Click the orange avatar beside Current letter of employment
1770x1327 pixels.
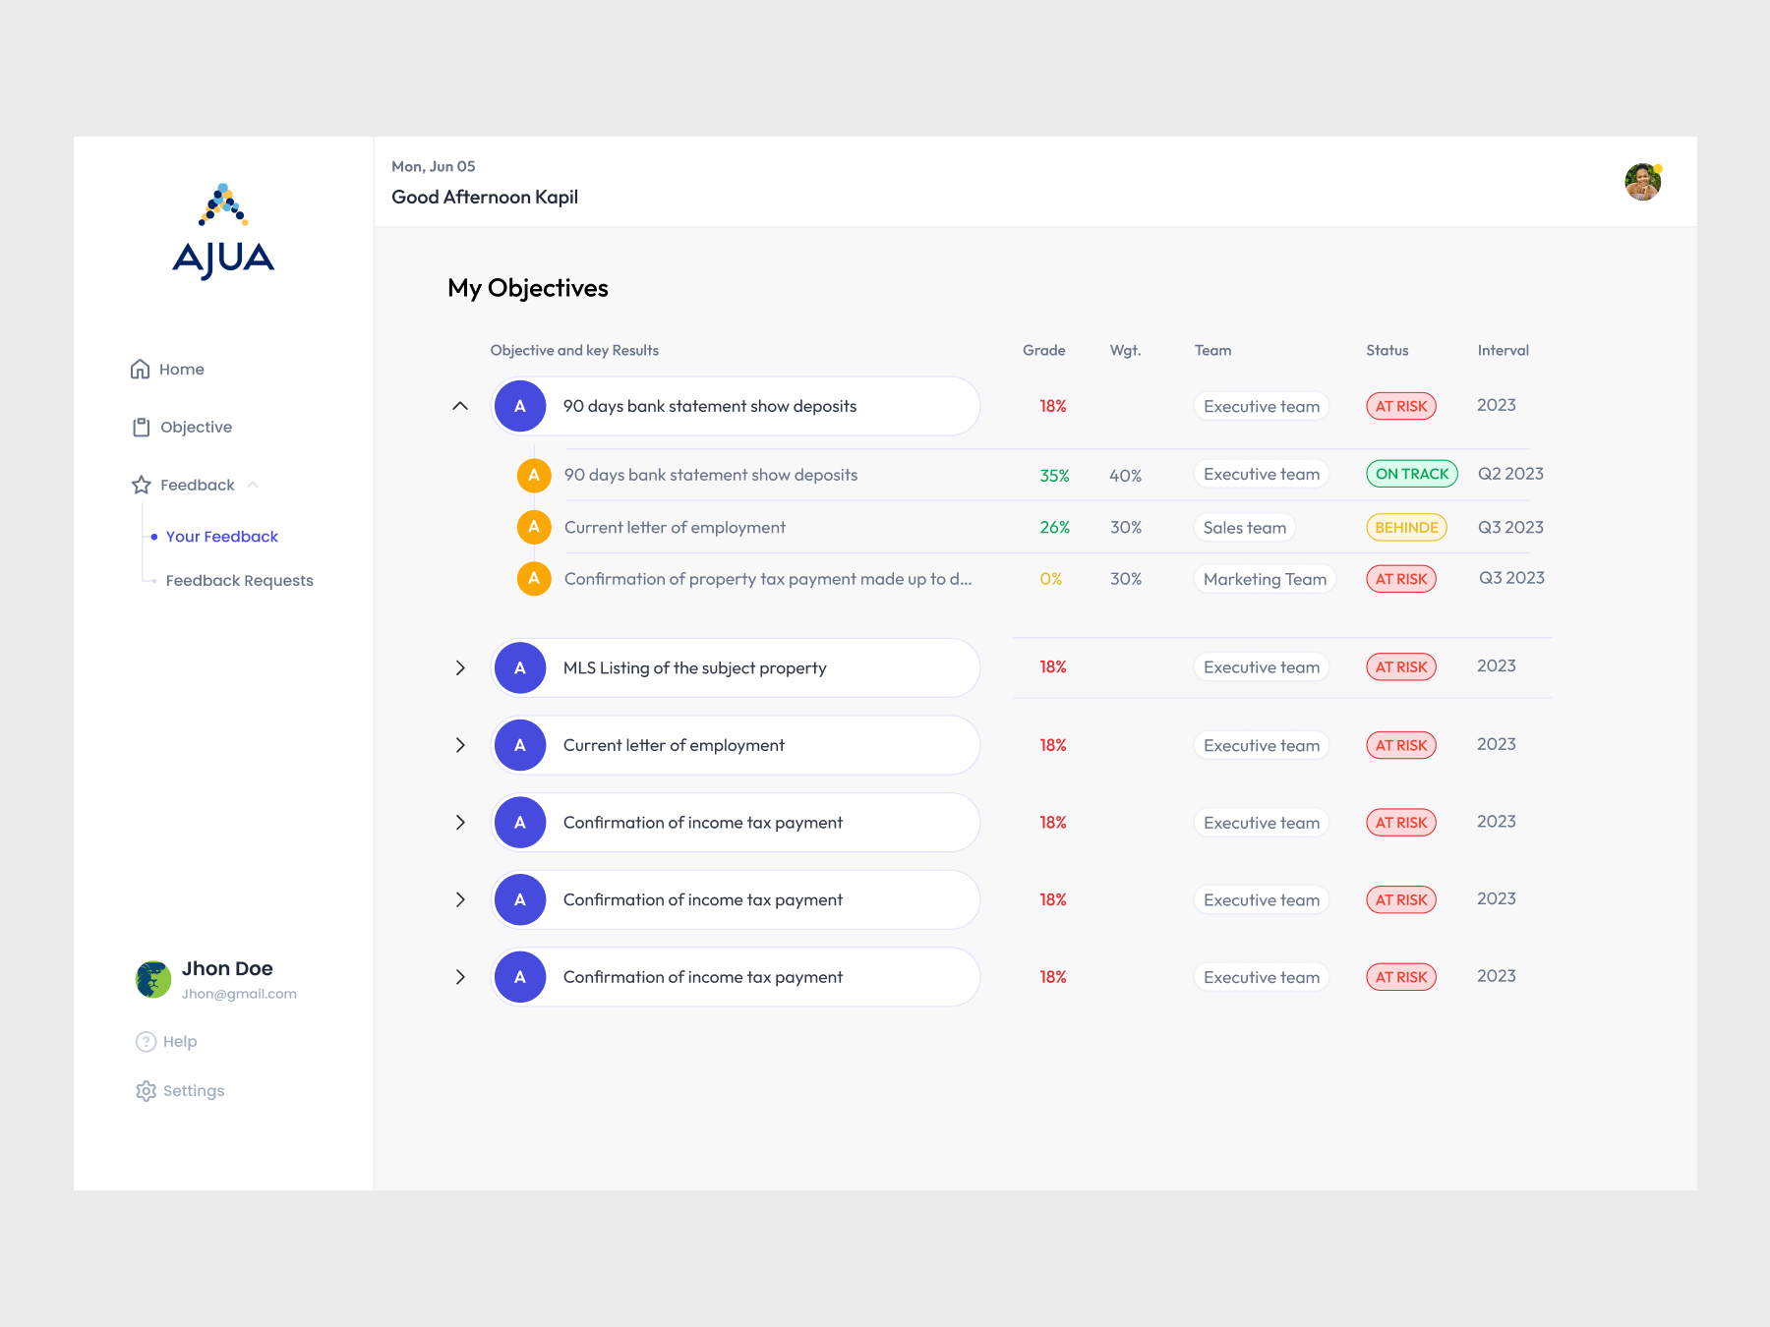click(x=533, y=528)
